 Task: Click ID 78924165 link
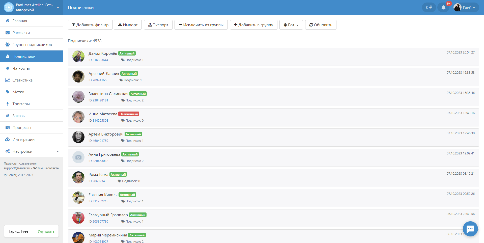(97, 80)
